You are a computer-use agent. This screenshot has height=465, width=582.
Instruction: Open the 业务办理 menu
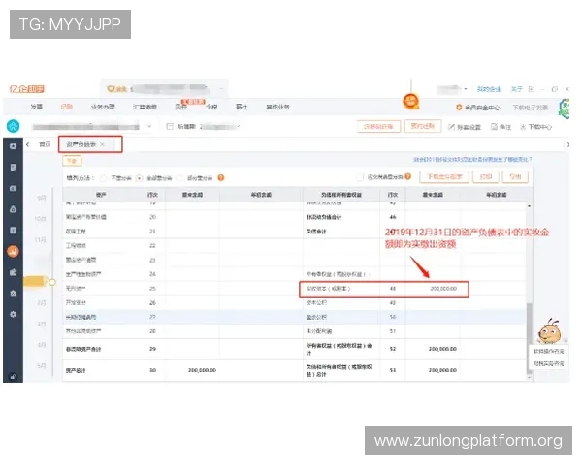pyautogui.click(x=103, y=107)
